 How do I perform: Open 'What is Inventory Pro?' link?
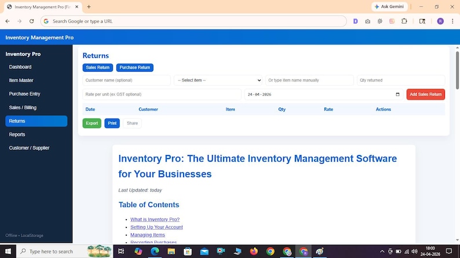[155, 219]
